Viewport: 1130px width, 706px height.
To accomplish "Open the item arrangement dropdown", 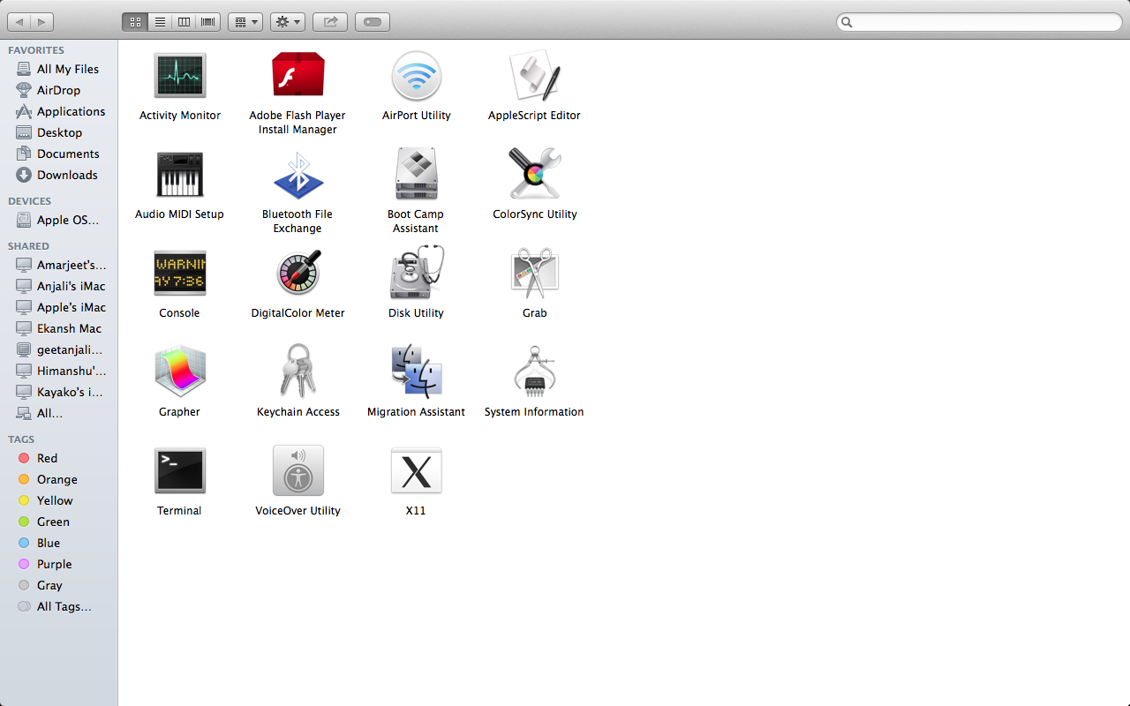I will [245, 22].
